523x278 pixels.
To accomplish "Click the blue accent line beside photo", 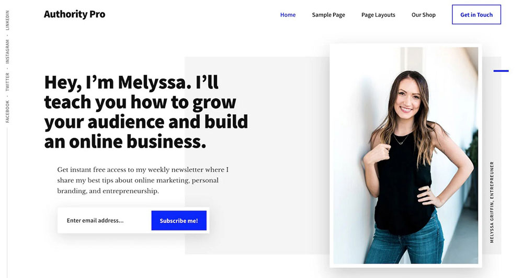I will pos(501,71).
